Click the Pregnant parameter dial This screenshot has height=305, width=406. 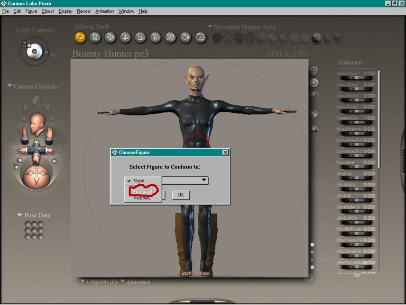point(356,167)
